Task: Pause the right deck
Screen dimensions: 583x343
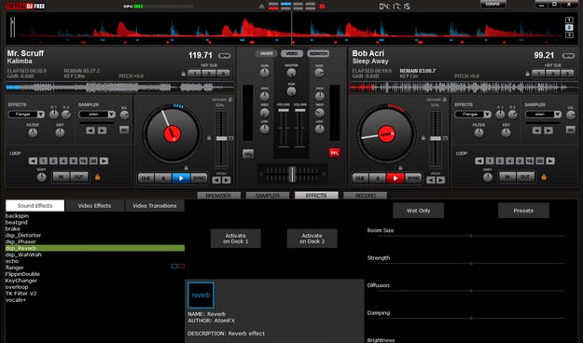Action: click(378, 178)
